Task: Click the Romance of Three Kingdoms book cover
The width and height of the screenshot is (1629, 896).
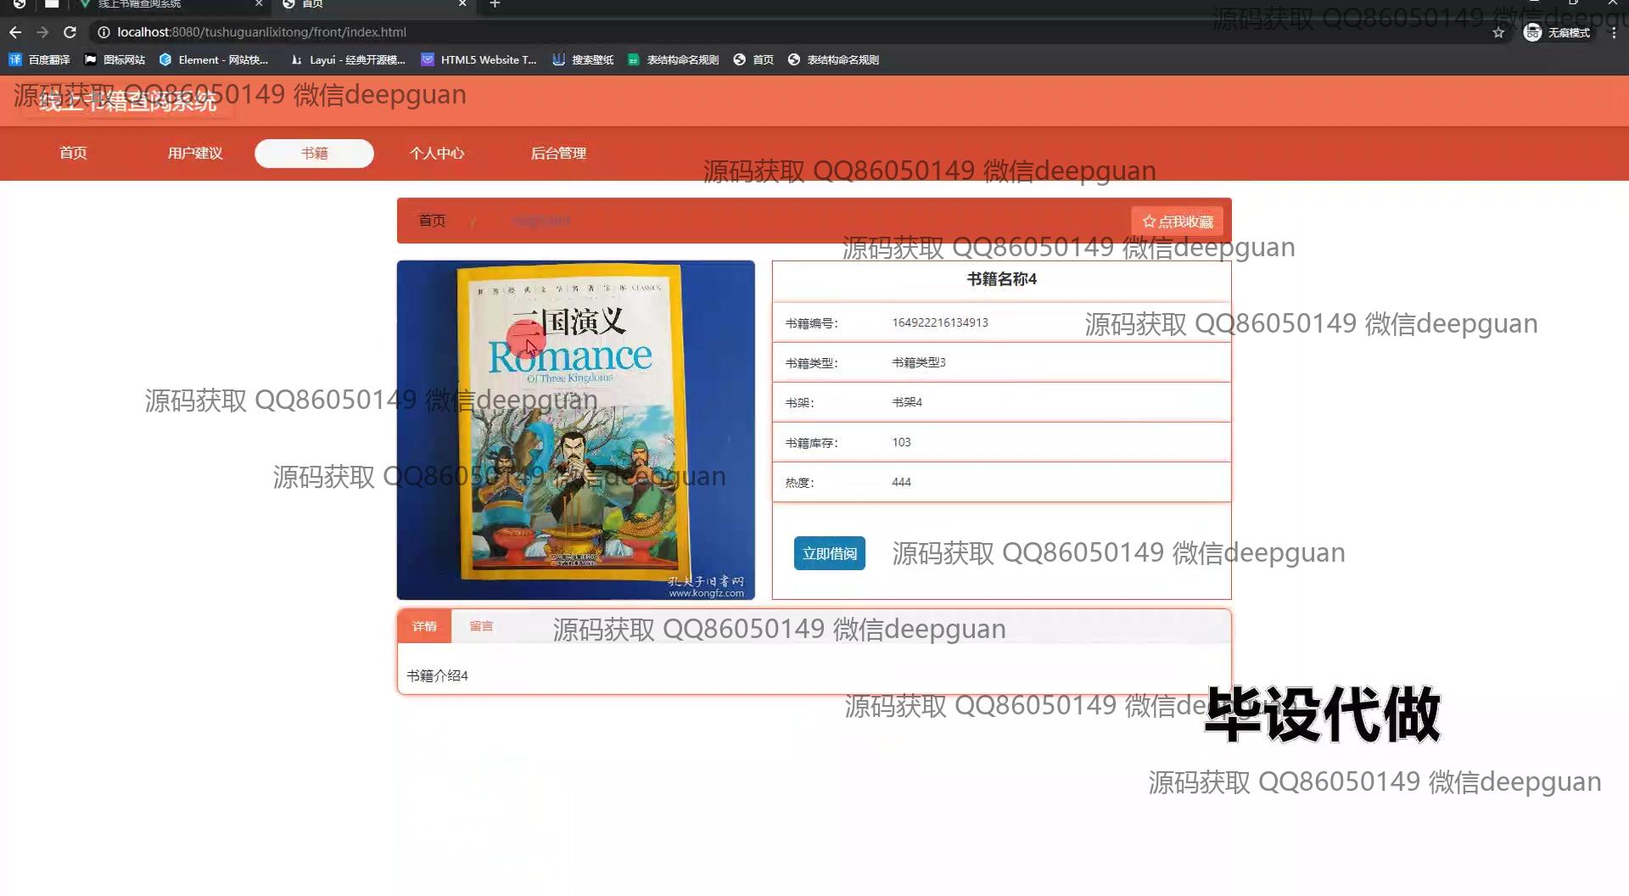Action: point(575,429)
